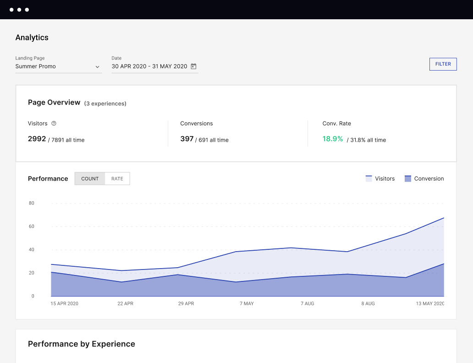Expand the Summer Promo selector chevron
The height and width of the screenshot is (363, 473).
pos(98,67)
